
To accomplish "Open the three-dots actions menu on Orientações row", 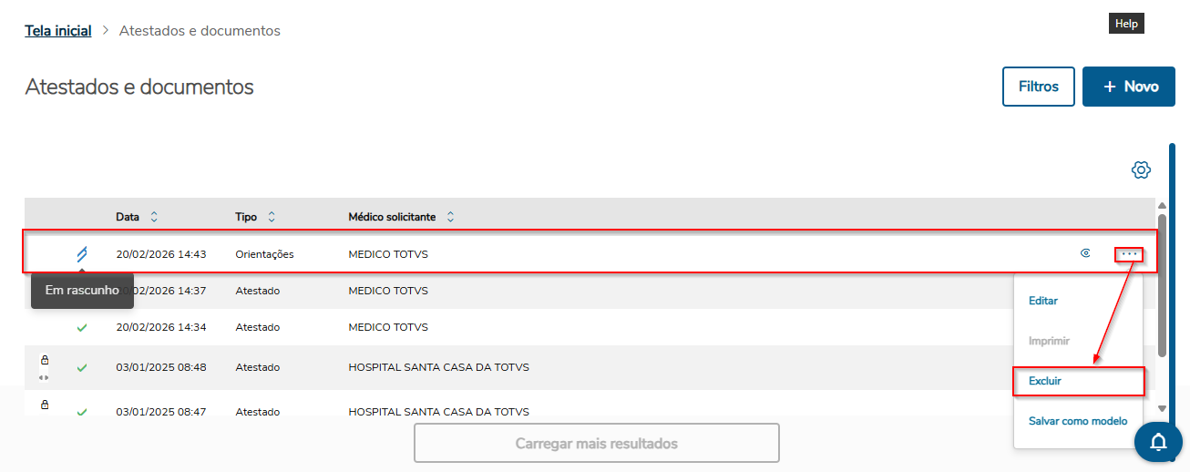I will [x=1129, y=254].
